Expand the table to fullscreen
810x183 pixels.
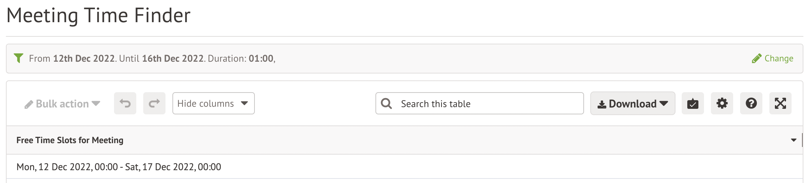click(x=780, y=103)
